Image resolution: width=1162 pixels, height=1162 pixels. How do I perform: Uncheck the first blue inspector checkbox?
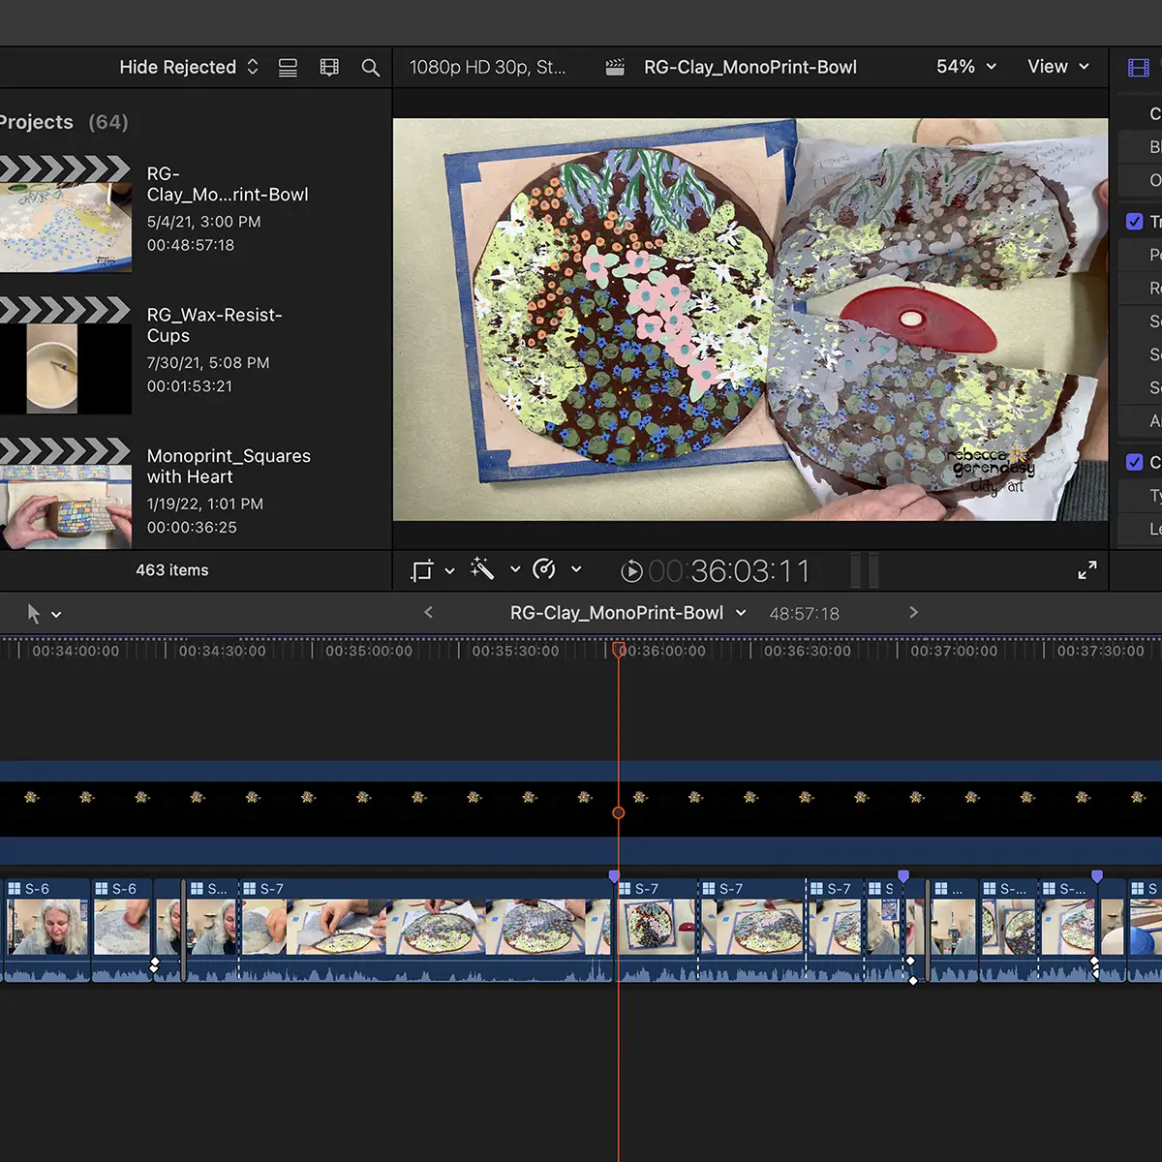point(1135,222)
